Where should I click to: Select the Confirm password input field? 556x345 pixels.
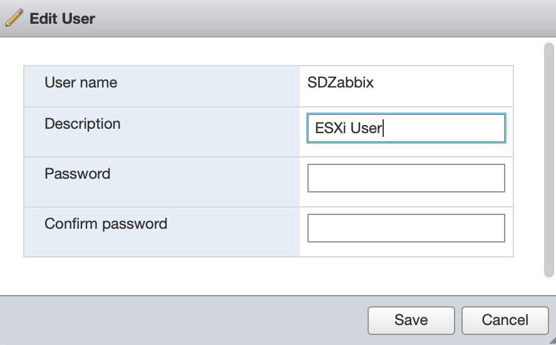406,228
